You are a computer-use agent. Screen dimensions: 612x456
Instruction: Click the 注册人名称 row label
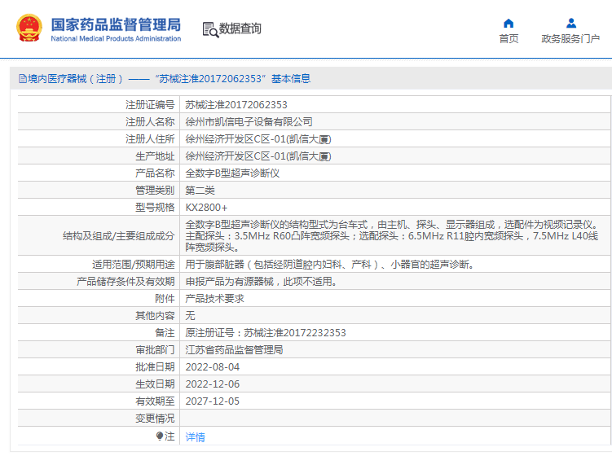(x=150, y=121)
